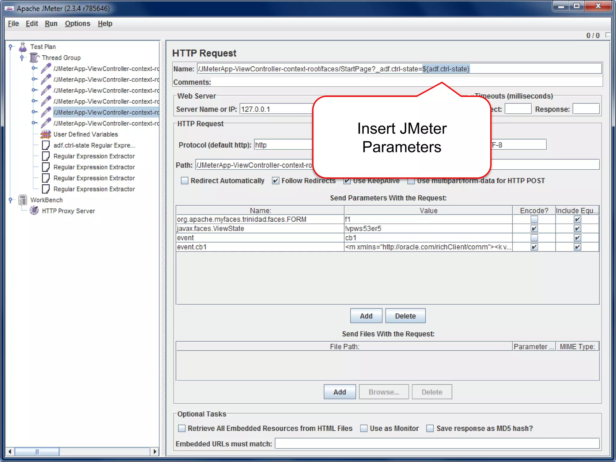Select HTTP Proxy Server tree item
This screenshot has width=616, height=462.
pyautogui.click(x=68, y=211)
